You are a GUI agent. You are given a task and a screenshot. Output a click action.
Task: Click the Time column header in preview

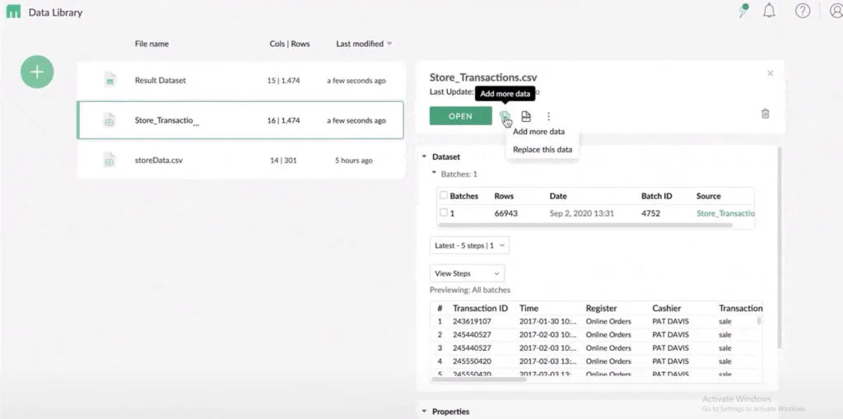[x=529, y=308]
